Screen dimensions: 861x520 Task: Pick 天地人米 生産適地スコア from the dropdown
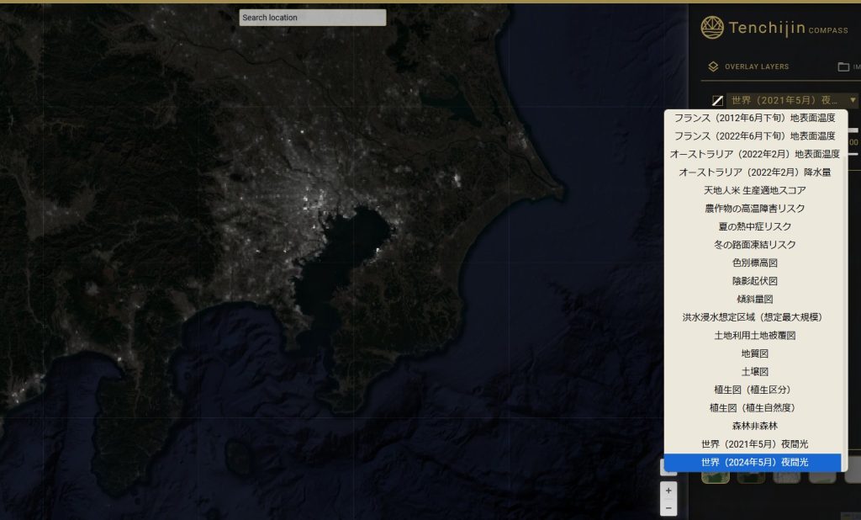pos(754,190)
